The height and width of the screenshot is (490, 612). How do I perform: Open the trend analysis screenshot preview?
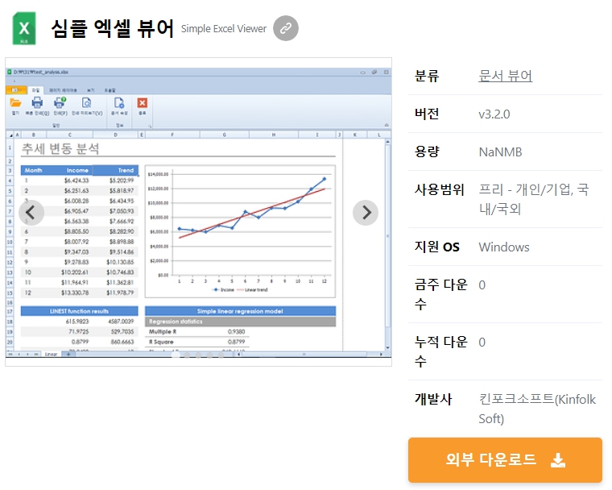pos(198,212)
